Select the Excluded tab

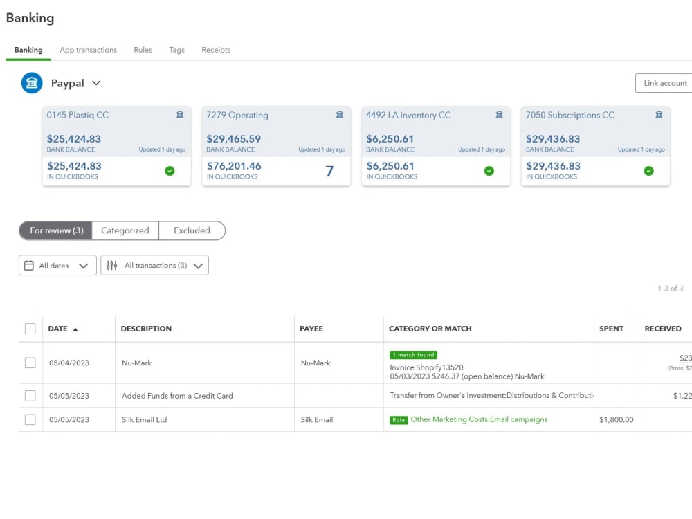[192, 230]
